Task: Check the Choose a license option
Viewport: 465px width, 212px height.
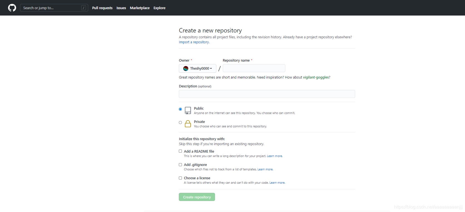Action: tap(180, 178)
